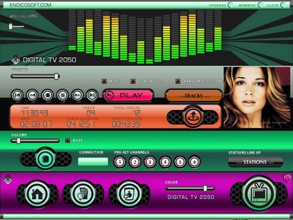The height and width of the screenshot is (220, 293).
Task: Click the rewind playback button
Action: tap(32, 95)
